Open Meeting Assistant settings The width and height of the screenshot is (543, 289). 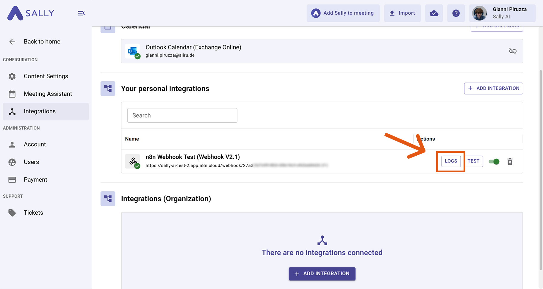pos(48,94)
